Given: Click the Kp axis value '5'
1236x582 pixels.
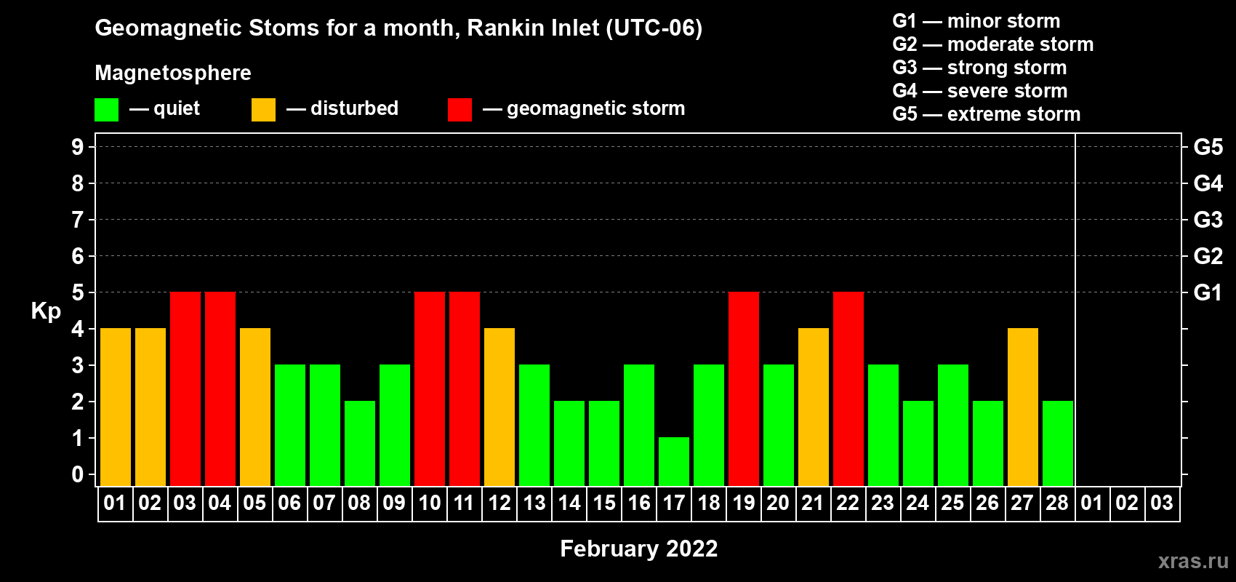Looking at the screenshot, I should [x=78, y=292].
